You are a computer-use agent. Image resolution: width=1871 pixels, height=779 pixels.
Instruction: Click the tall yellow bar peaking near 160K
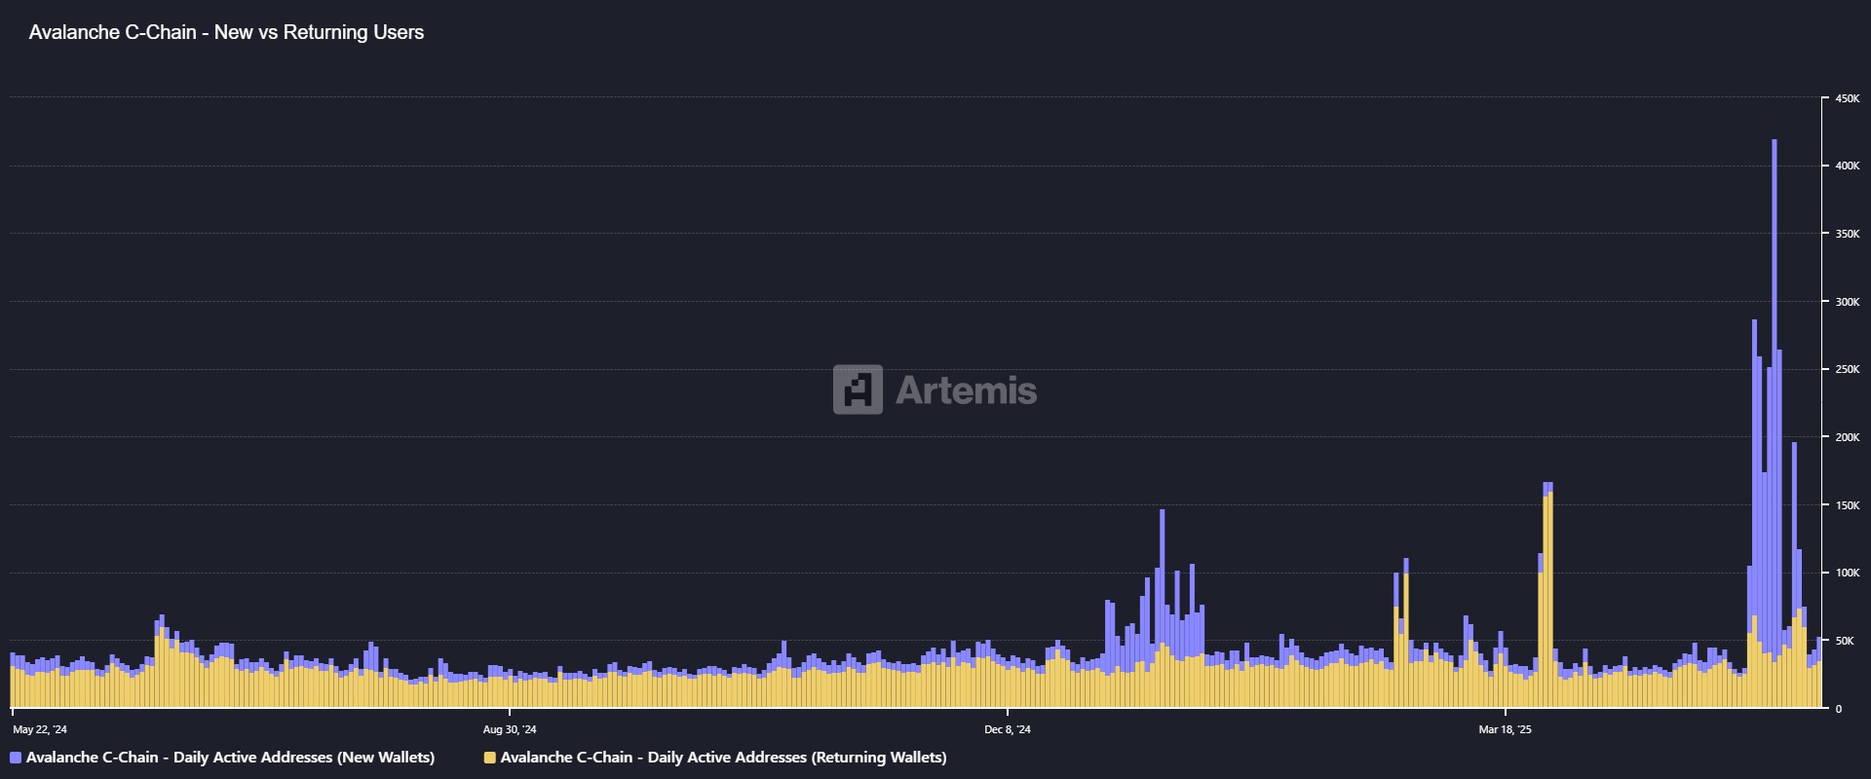[1549, 599]
